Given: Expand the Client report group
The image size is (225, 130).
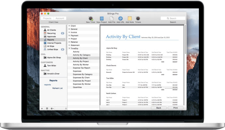Looking at the screenshot, I should point(69,26).
